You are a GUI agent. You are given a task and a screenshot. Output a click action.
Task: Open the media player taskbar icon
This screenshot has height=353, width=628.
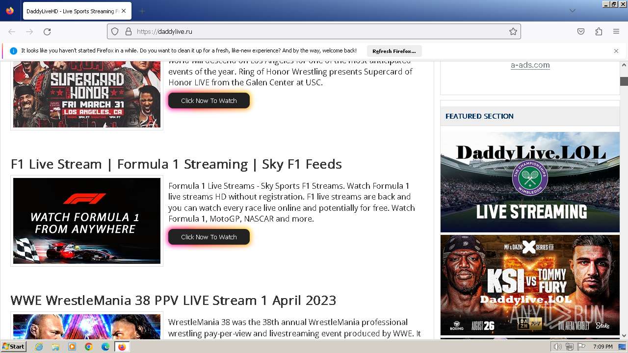click(72, 347)
